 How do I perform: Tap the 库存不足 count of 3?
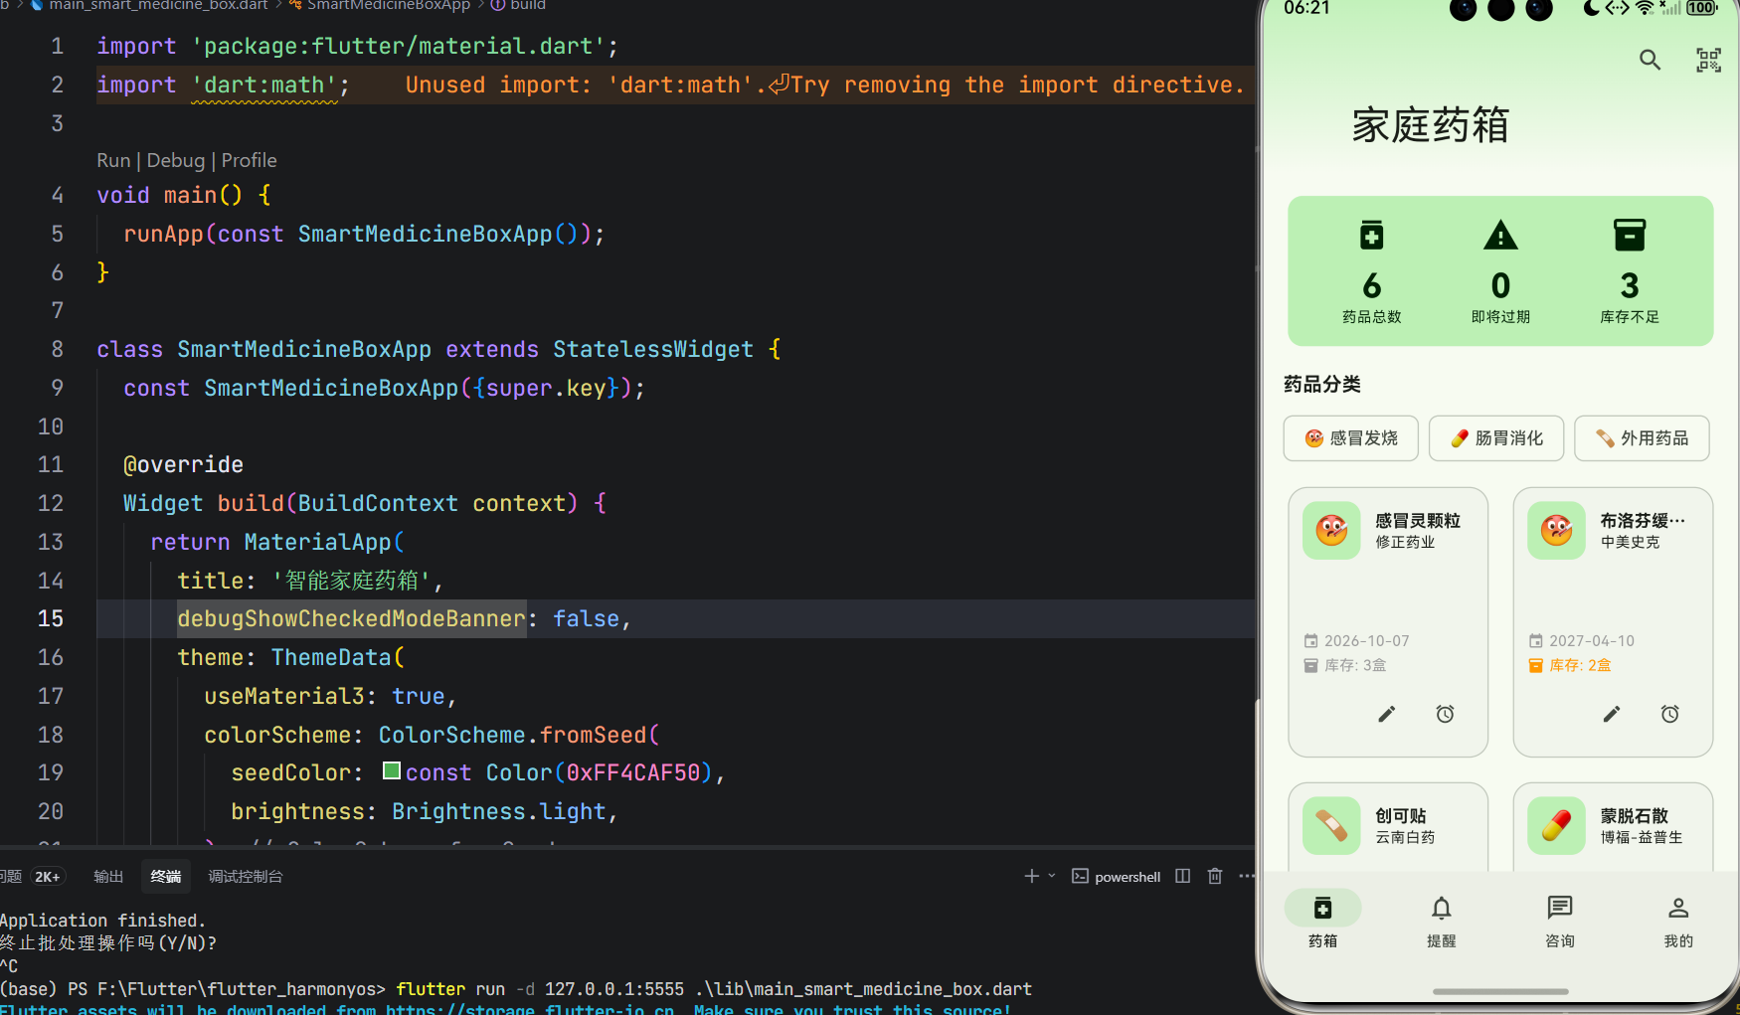coord(1630,286)
